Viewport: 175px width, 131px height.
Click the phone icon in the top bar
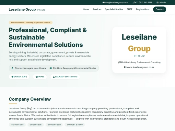click(x=134, y=3)
